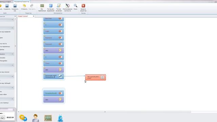Image resolution: width=217 pixels, height=122 pixels.
Task: Select the click block directly below Town block
Action: pos(54,70)
